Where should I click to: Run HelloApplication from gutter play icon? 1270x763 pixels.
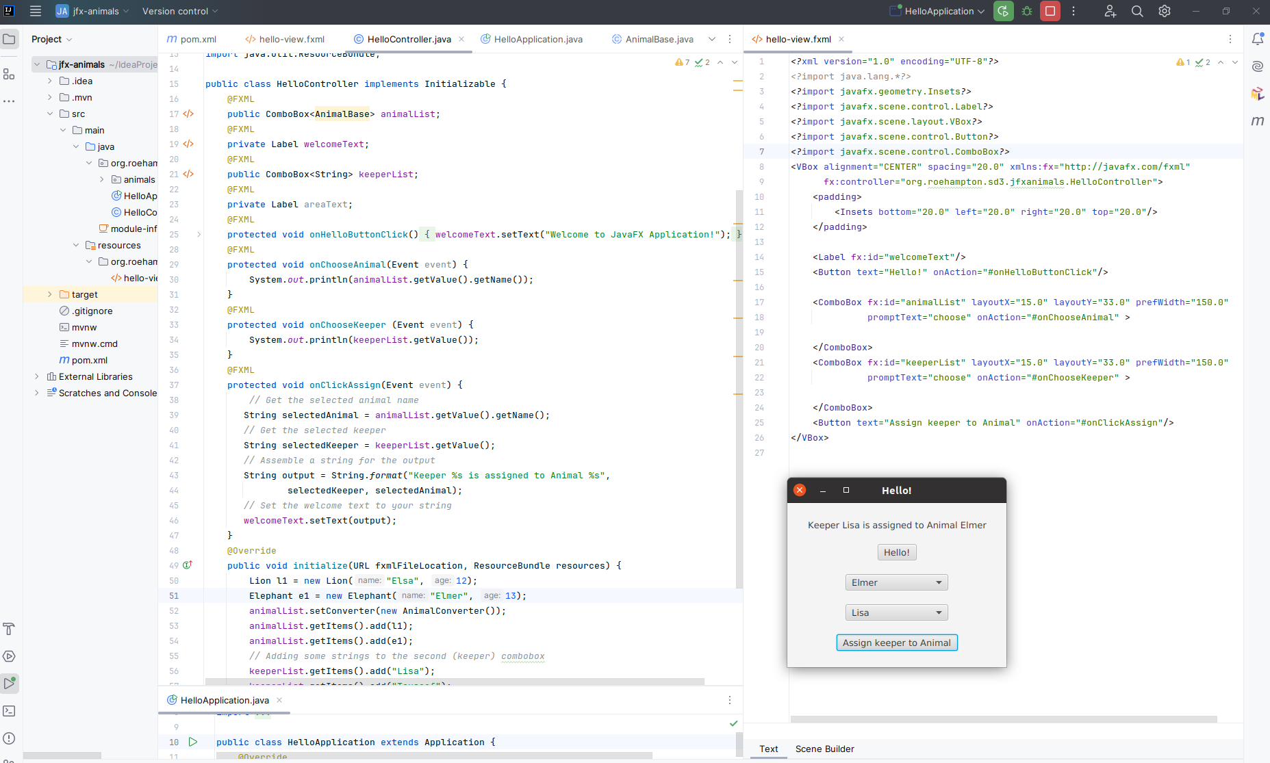(193, 742)
